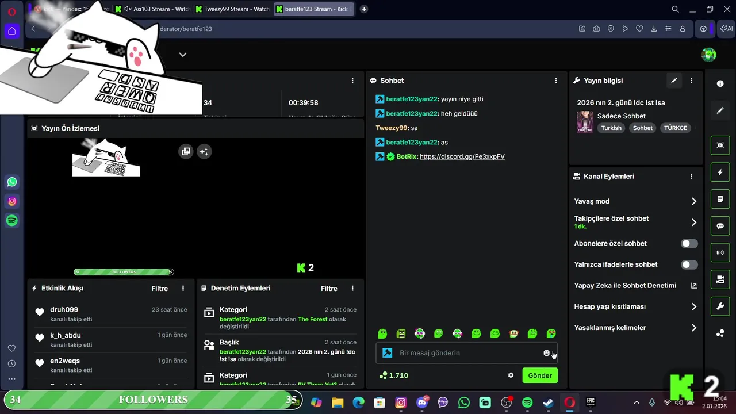The width and height of the screenshot is (736, 414).
Task: Click the followers goal progress bar in preview
Action: 124,272
